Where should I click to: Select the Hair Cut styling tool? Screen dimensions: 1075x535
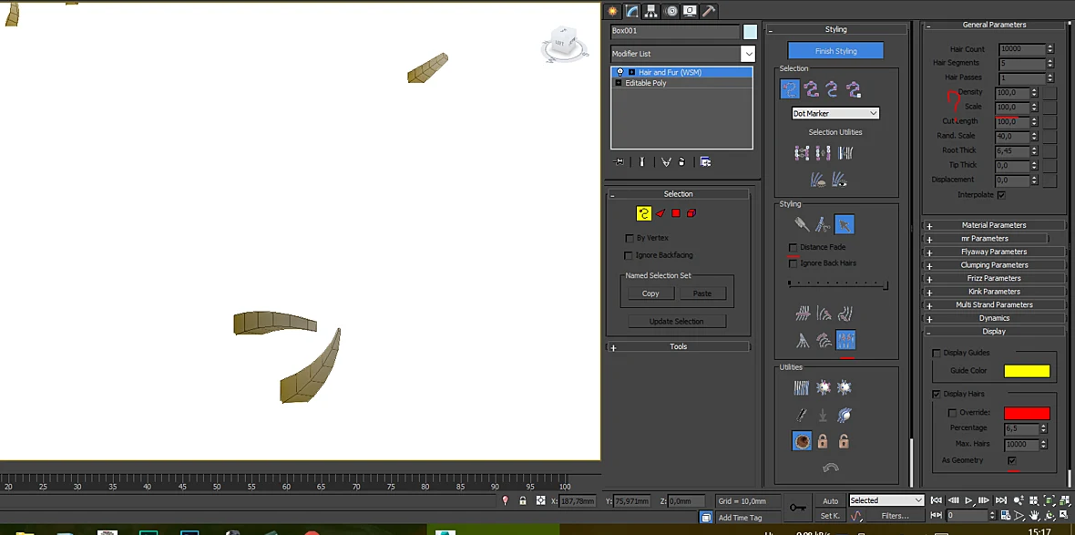(823, 224)
